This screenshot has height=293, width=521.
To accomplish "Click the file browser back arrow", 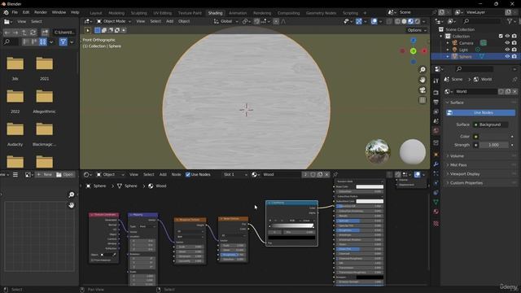I will (x=7, y=33).
